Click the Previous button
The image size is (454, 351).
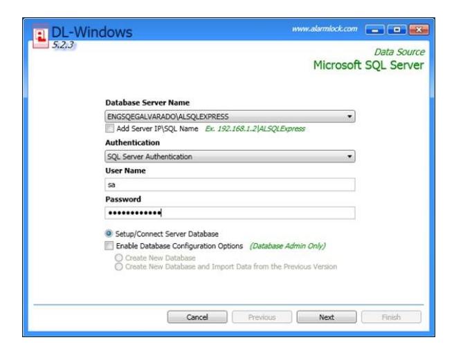point(262,317)
